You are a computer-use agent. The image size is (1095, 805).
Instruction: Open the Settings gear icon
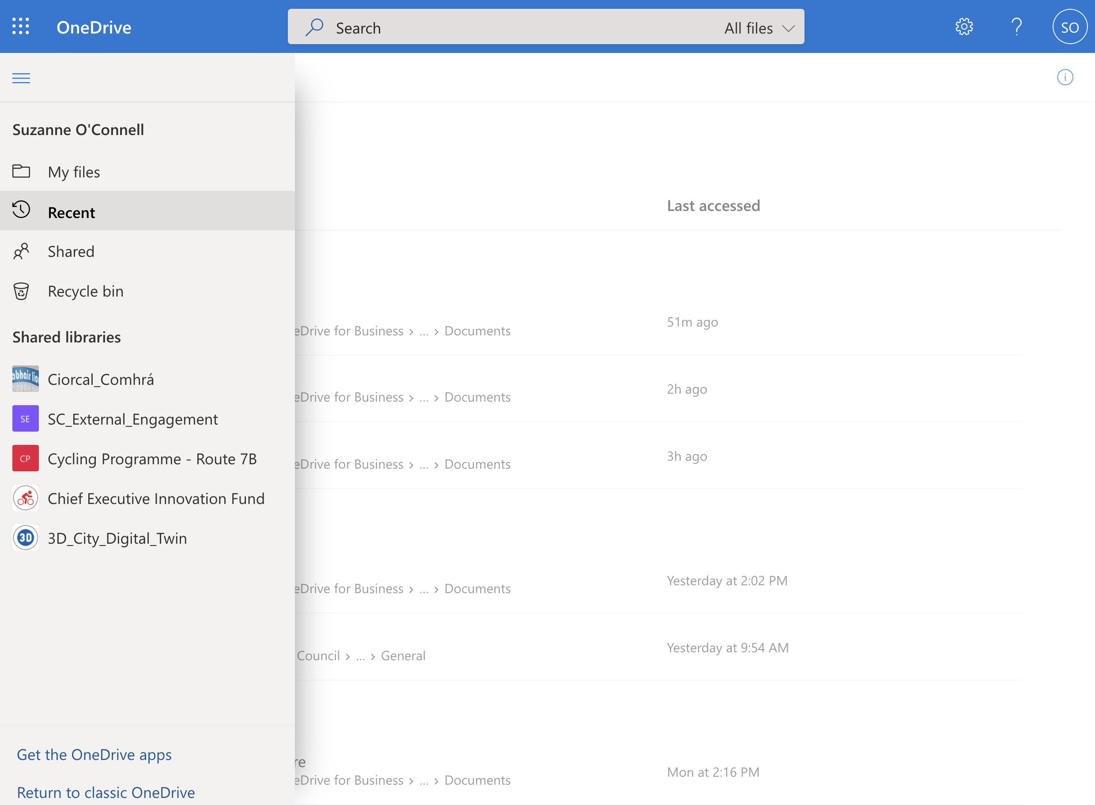click(x=964, y=27)
